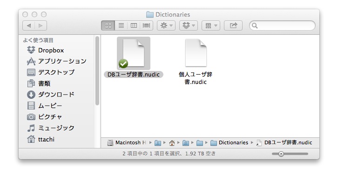
Task: Open the Action gear dropdown menu
Action: 166,26
